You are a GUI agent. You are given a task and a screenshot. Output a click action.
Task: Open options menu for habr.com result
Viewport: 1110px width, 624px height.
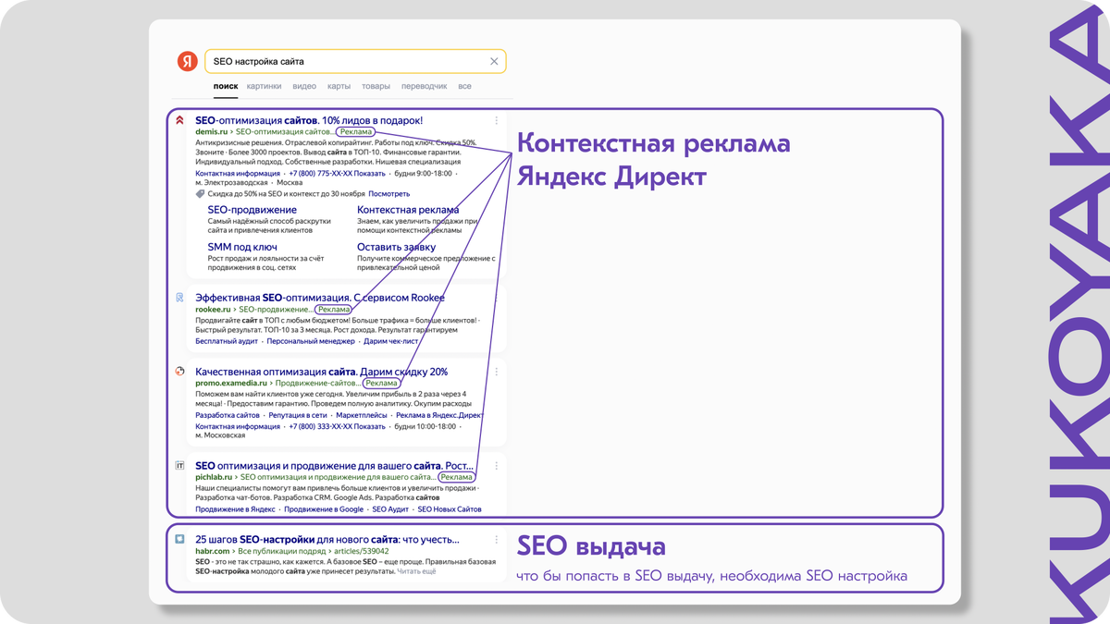click(x=496, y=541)
